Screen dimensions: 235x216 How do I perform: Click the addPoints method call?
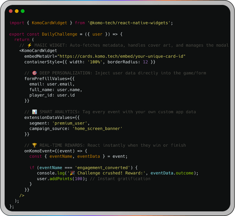[x=61, y=179]
